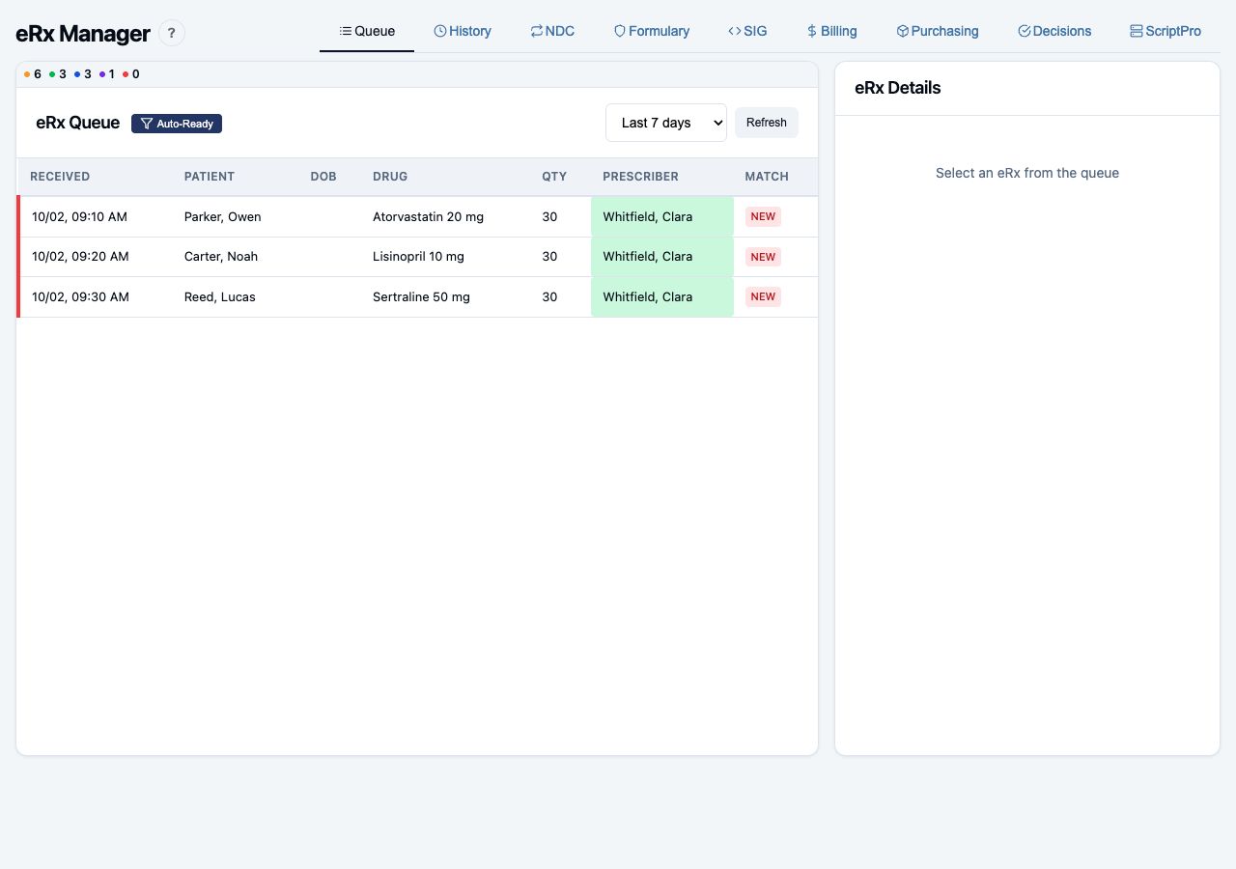Open the NDC tab

(552, 31)
